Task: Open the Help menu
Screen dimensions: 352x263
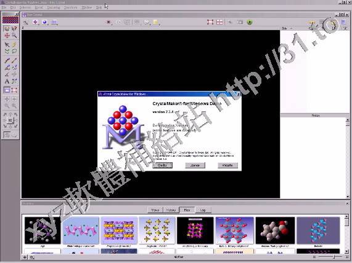Action: tap(99, 7)
